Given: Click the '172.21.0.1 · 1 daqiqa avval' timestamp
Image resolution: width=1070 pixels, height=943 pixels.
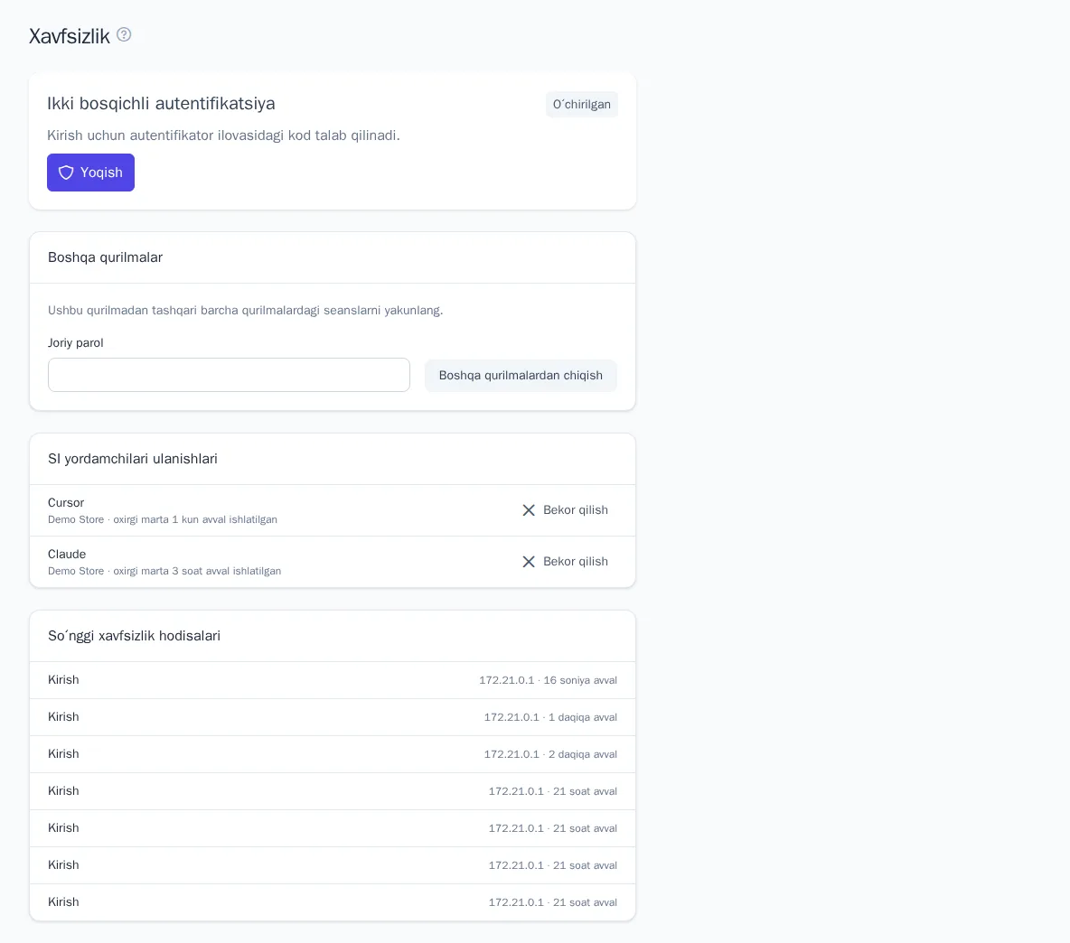Looking at the screenshot, I should (x=550, y=717).
